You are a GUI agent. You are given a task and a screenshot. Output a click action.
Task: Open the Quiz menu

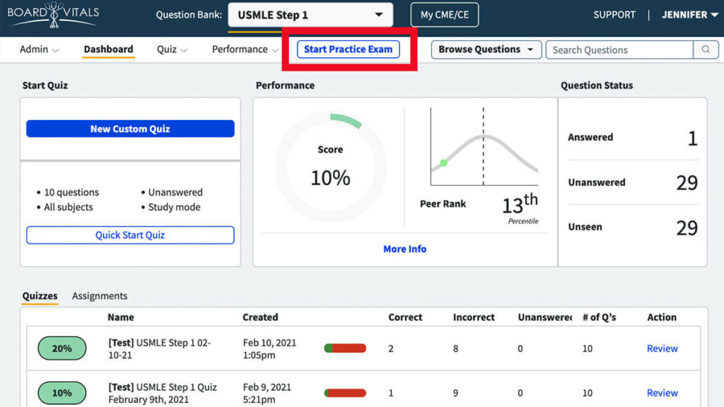(x=172, y=49)
